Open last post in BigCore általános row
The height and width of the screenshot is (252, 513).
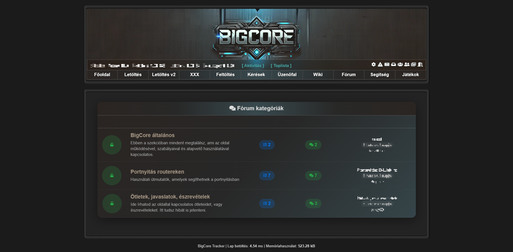377,139
